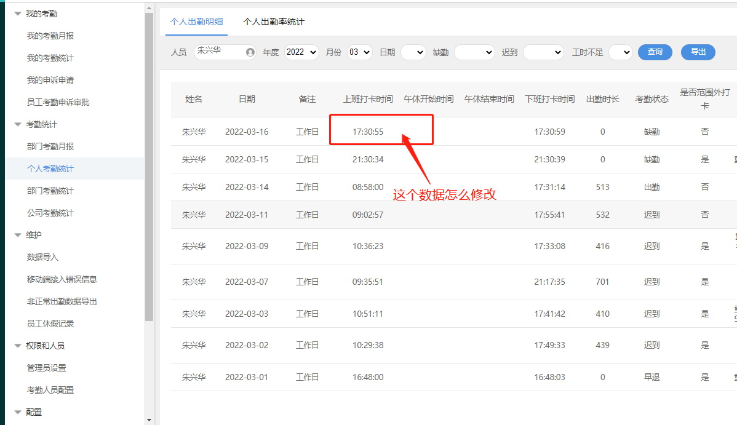Image resolution: width=737 pixels, height=425 pixels.
Task: Open 部门考勤月报 in sidebar
Action: [x=50, y=146]
